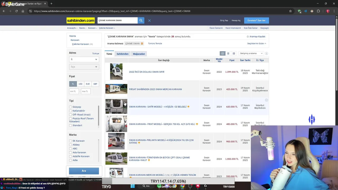Select USD currency in price filter
Image resolution: width=338 pixels, height=190 pixels.
(80, 84)
